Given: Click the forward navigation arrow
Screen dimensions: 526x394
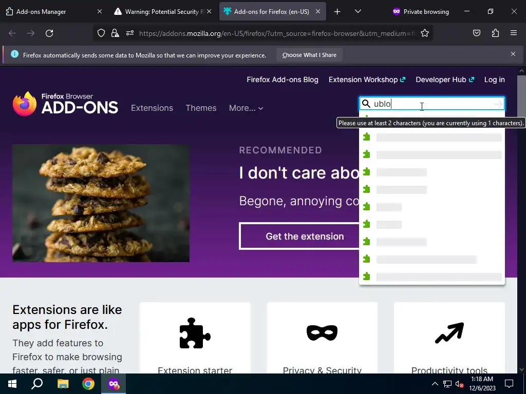Looking at the screenshot, I should (x=31, y=33).
